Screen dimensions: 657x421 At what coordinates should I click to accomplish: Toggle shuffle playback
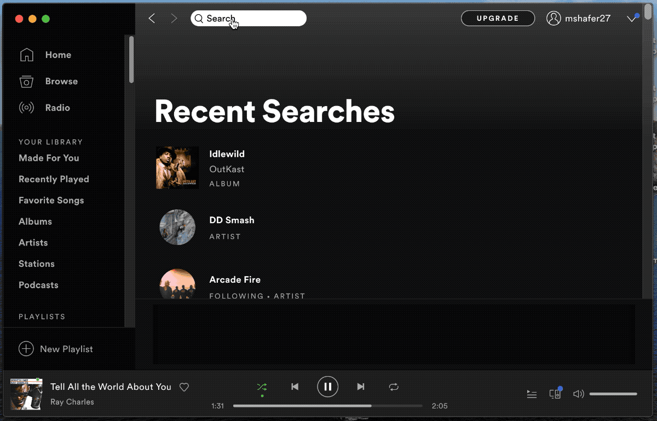pyautogui.click(x=262, y=387)
